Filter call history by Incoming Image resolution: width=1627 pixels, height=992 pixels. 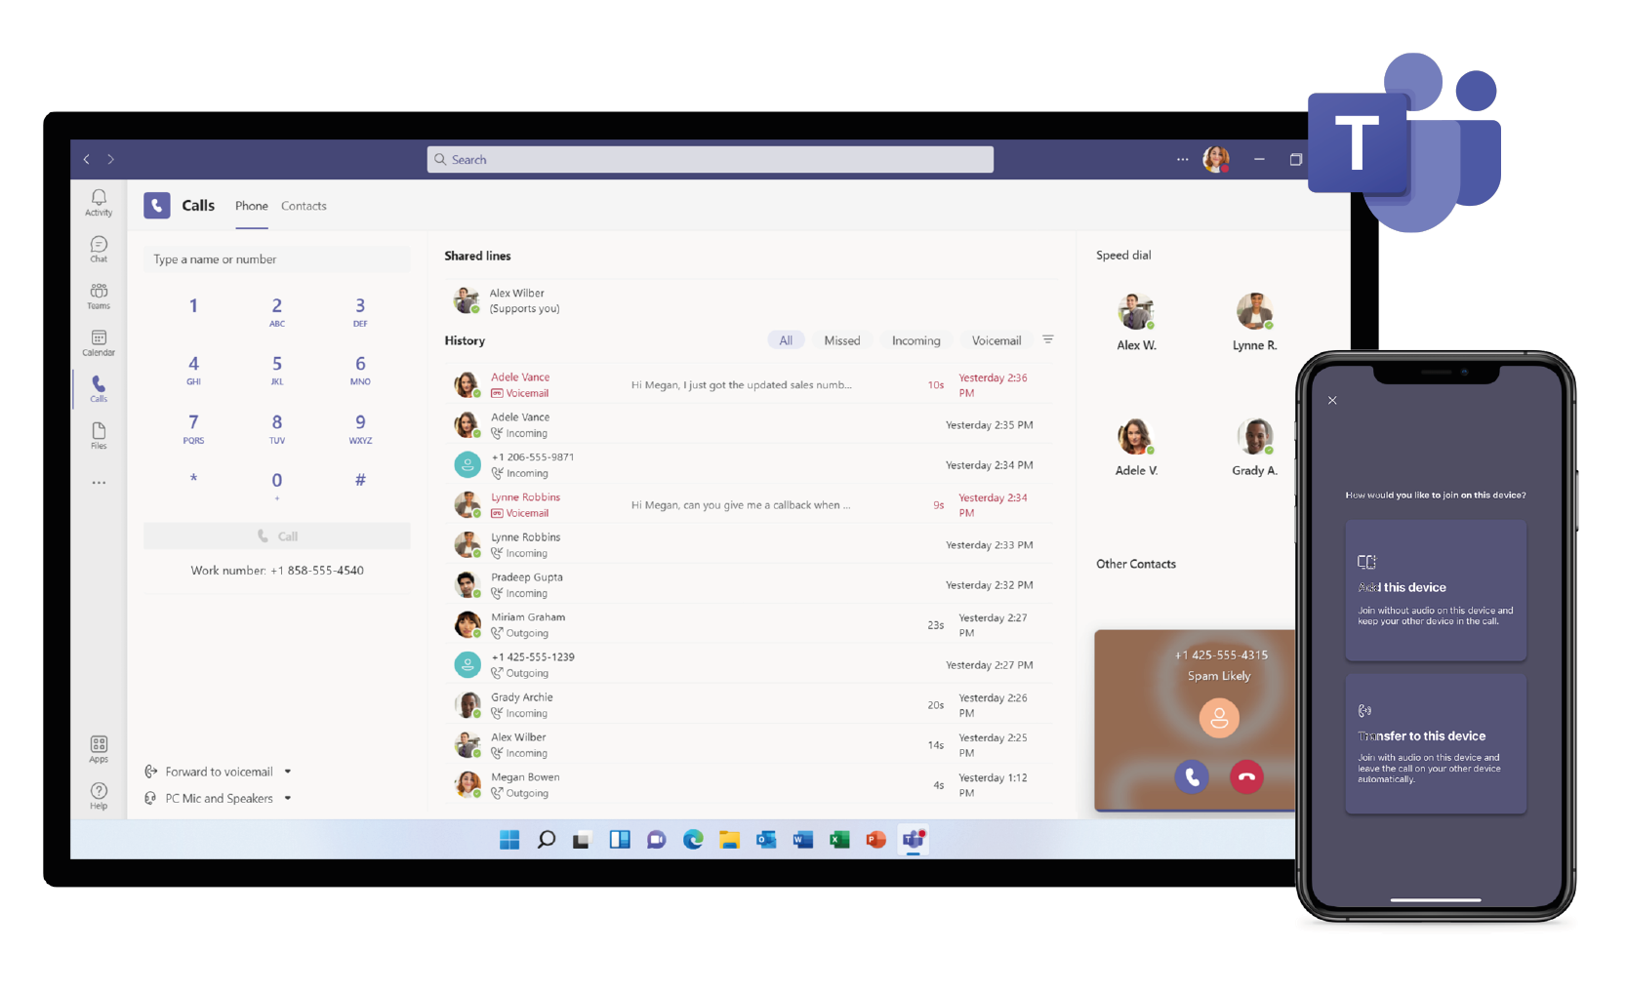point(915,339)
